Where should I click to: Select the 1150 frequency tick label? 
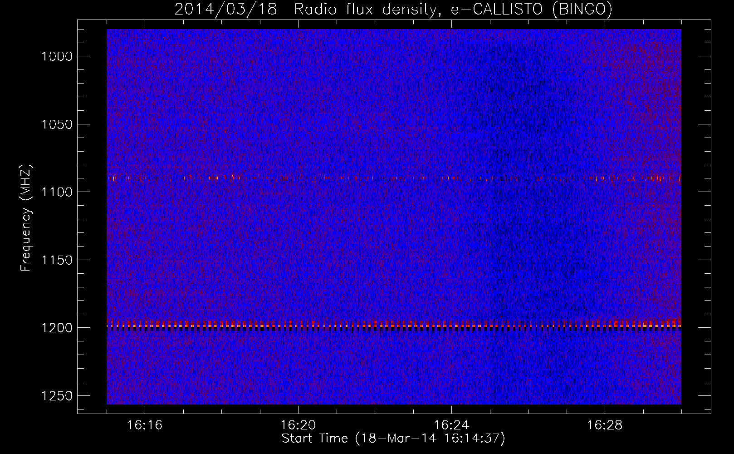click(x=57, y=260)
